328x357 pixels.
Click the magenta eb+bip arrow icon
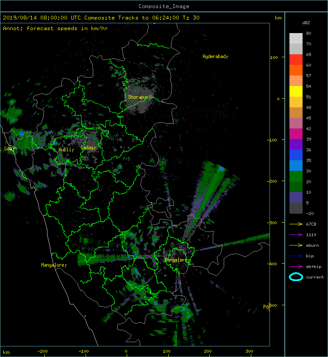296,266
